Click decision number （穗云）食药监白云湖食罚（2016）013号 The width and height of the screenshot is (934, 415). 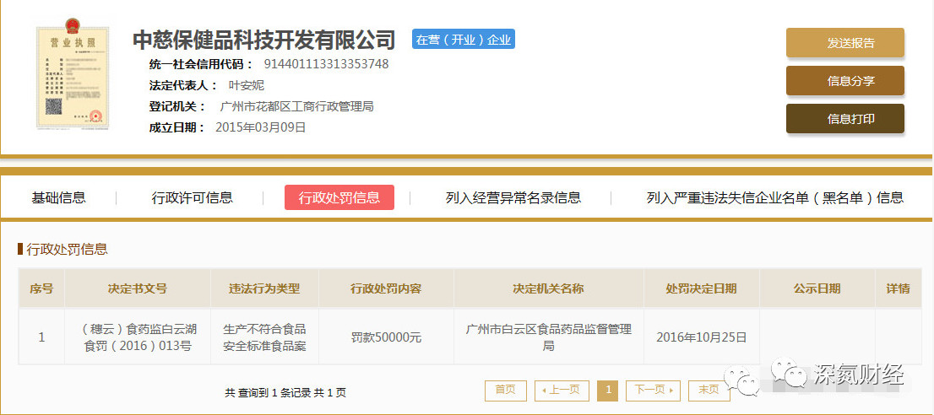coord(138,337)
